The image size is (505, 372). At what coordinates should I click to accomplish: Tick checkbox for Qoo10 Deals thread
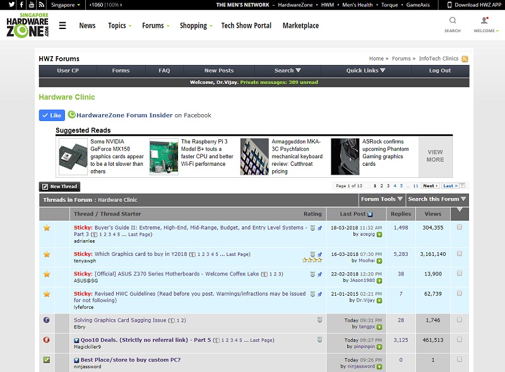pos(460,339)
